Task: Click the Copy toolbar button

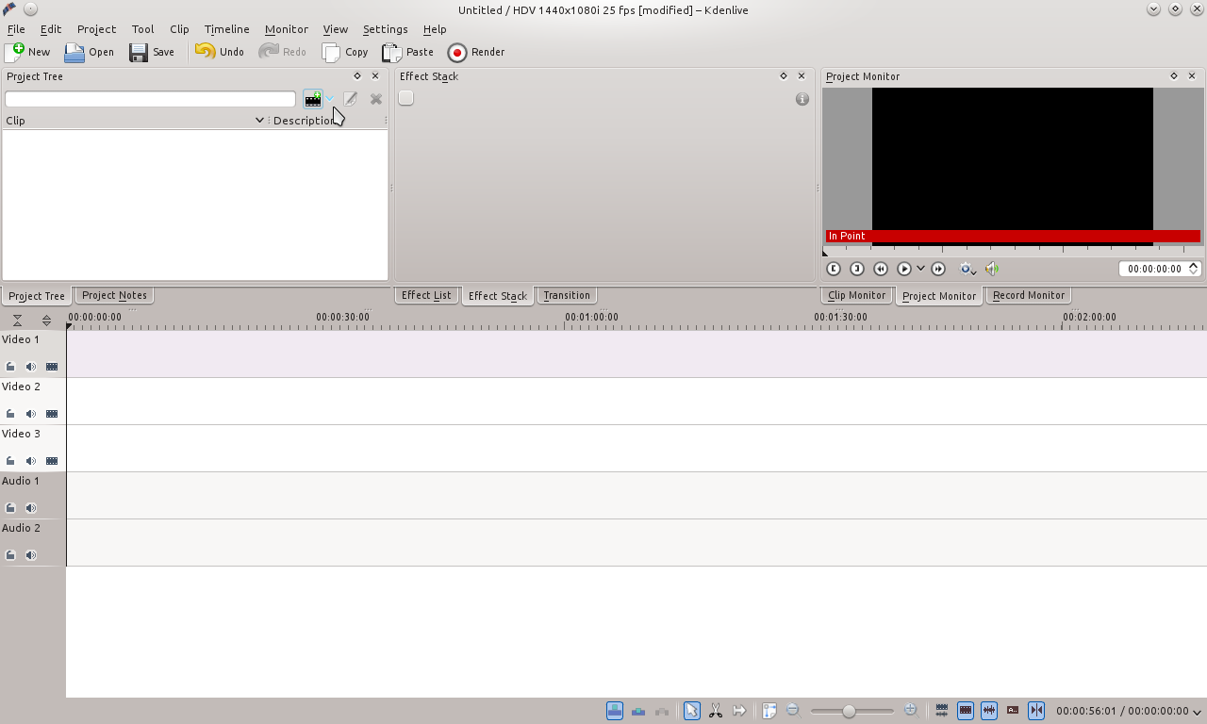Action: coord(345,52)
